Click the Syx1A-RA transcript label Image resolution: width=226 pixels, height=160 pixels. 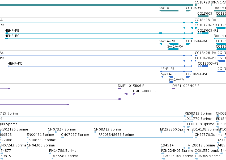tap(175, 47)
